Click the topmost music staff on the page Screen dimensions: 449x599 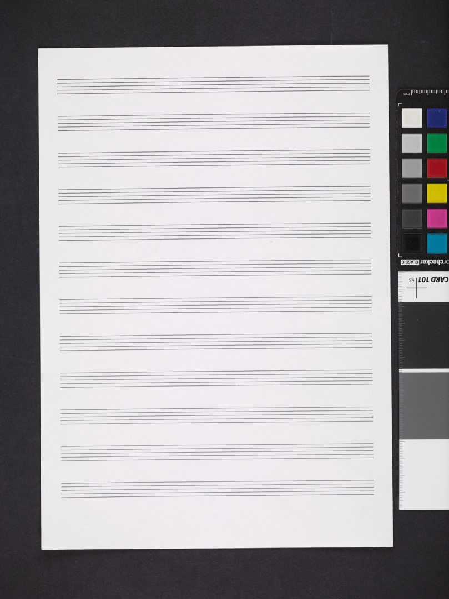pos(213,85)
